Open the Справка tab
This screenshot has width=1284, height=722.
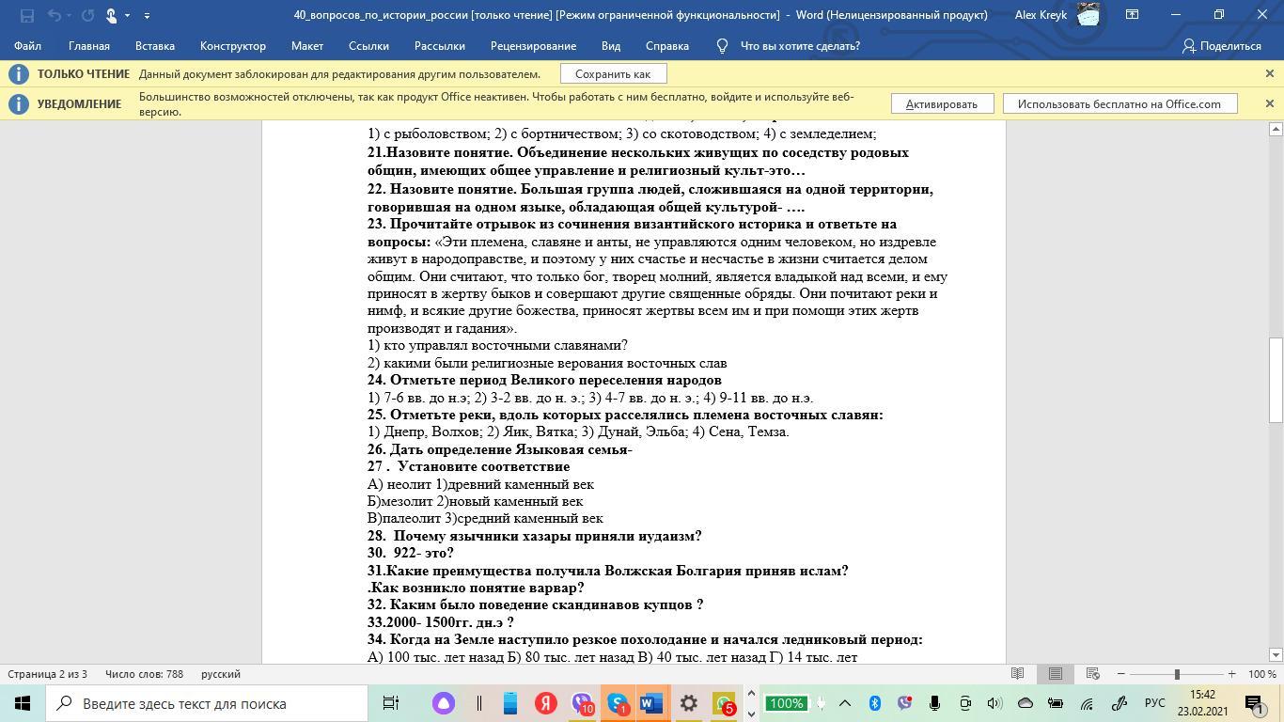click(x=667, y=46)
